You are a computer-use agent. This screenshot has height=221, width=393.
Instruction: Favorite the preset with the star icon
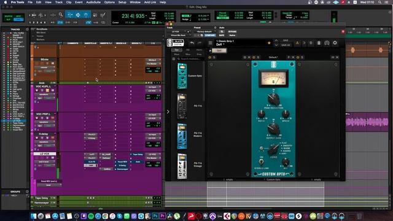[x=269, y=43]
